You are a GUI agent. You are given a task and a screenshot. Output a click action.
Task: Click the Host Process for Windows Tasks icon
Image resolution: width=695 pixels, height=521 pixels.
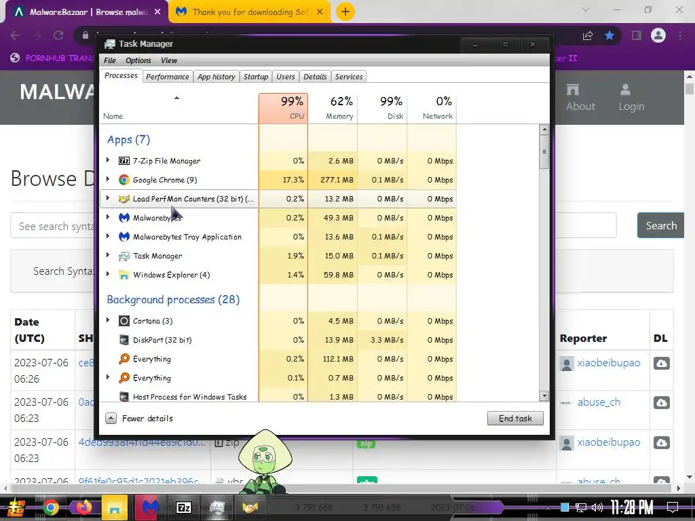124,397
